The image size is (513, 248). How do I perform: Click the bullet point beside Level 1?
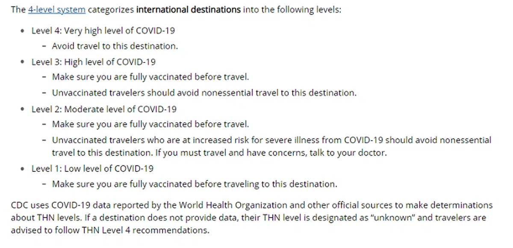(x=23, y=169)
